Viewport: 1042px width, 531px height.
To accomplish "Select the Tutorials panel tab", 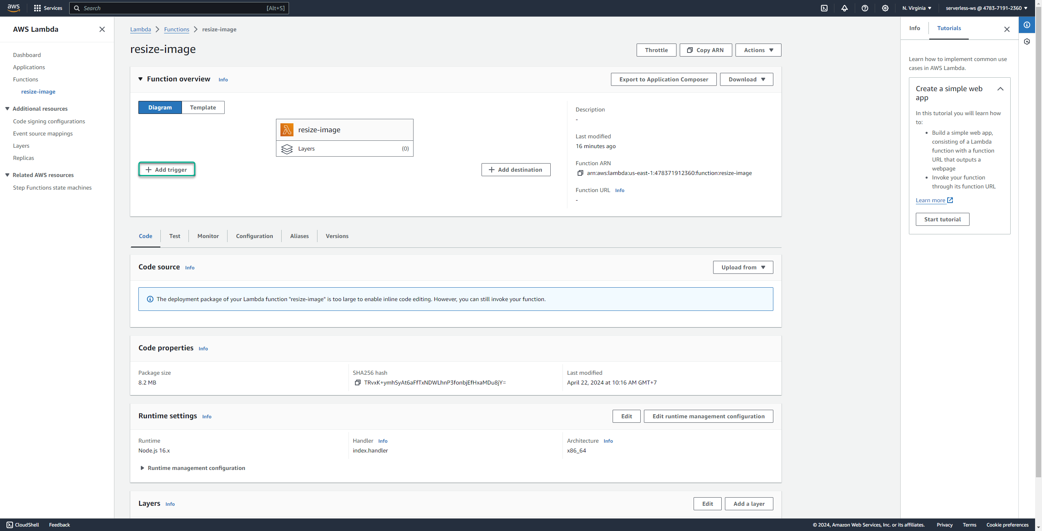I will 949,28.
